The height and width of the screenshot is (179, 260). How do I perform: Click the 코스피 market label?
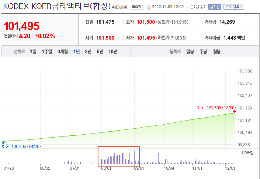[x=136, y=7]
